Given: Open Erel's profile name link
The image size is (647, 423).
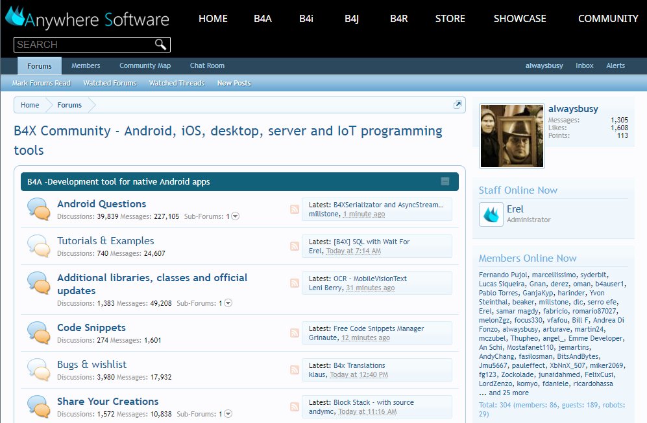Looking at the screenshot, I should coord(515,209).
